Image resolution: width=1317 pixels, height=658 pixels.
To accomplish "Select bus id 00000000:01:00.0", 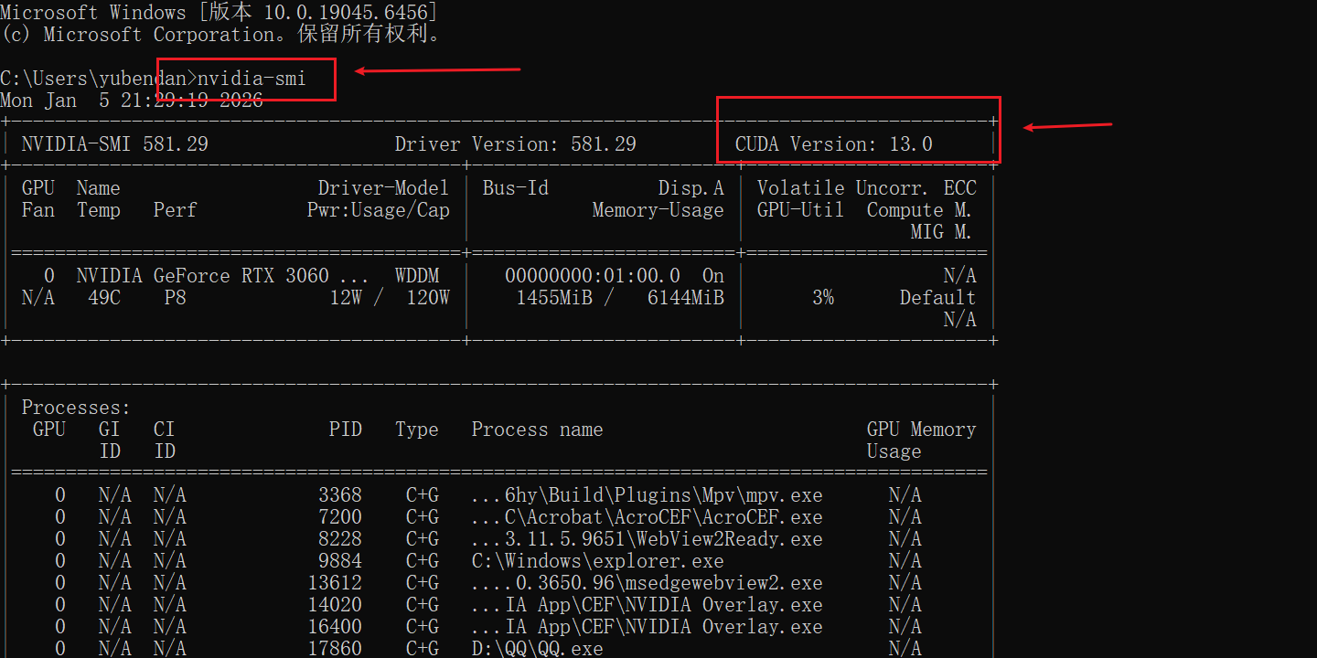I will [592, 276].
